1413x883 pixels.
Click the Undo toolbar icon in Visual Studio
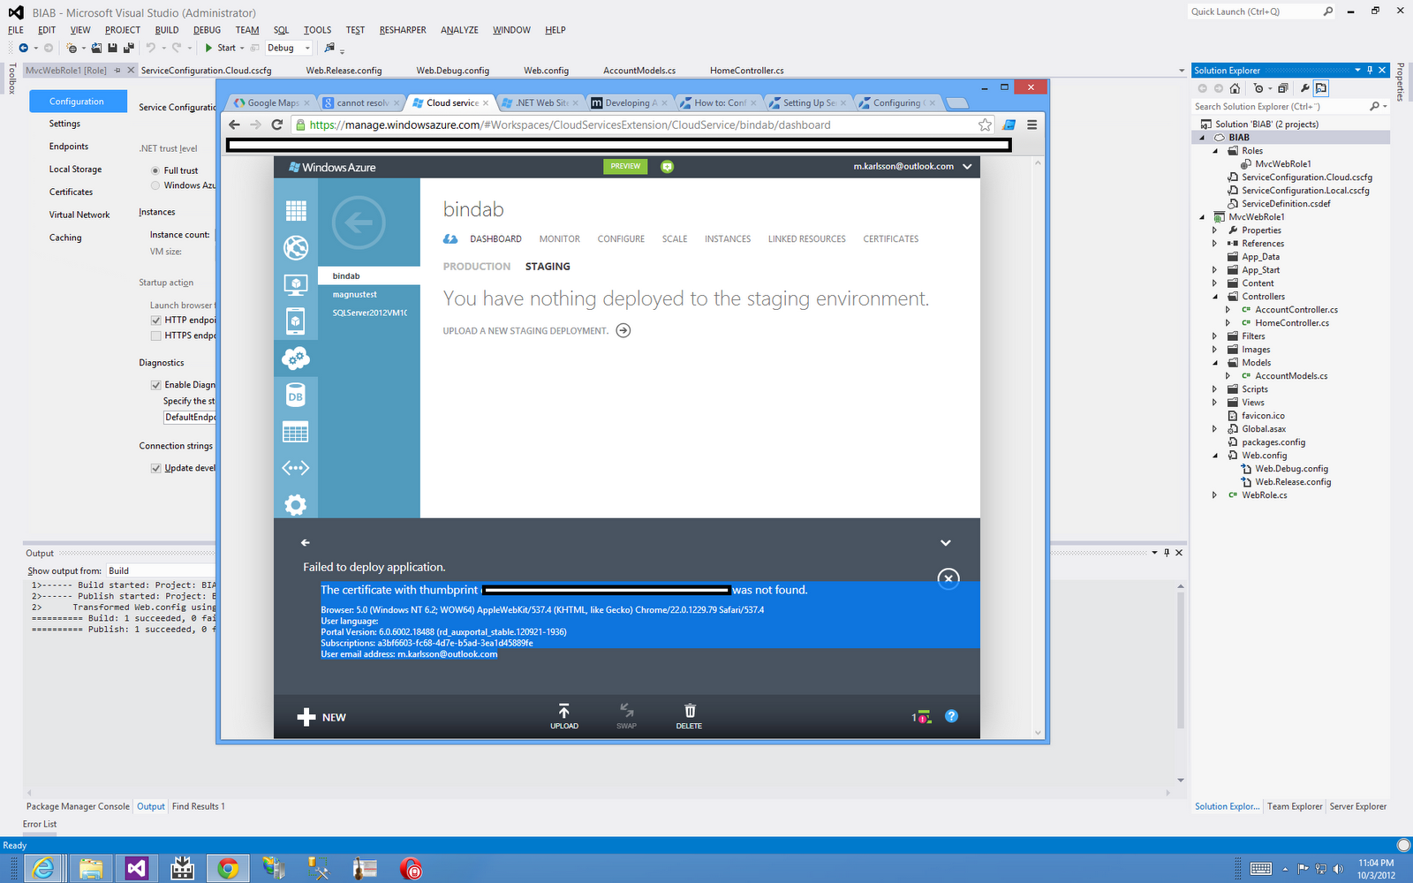tap(151, 48)
